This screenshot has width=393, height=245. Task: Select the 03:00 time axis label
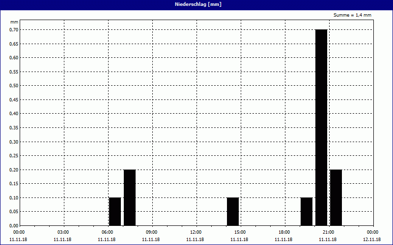[x=63, y=232]
